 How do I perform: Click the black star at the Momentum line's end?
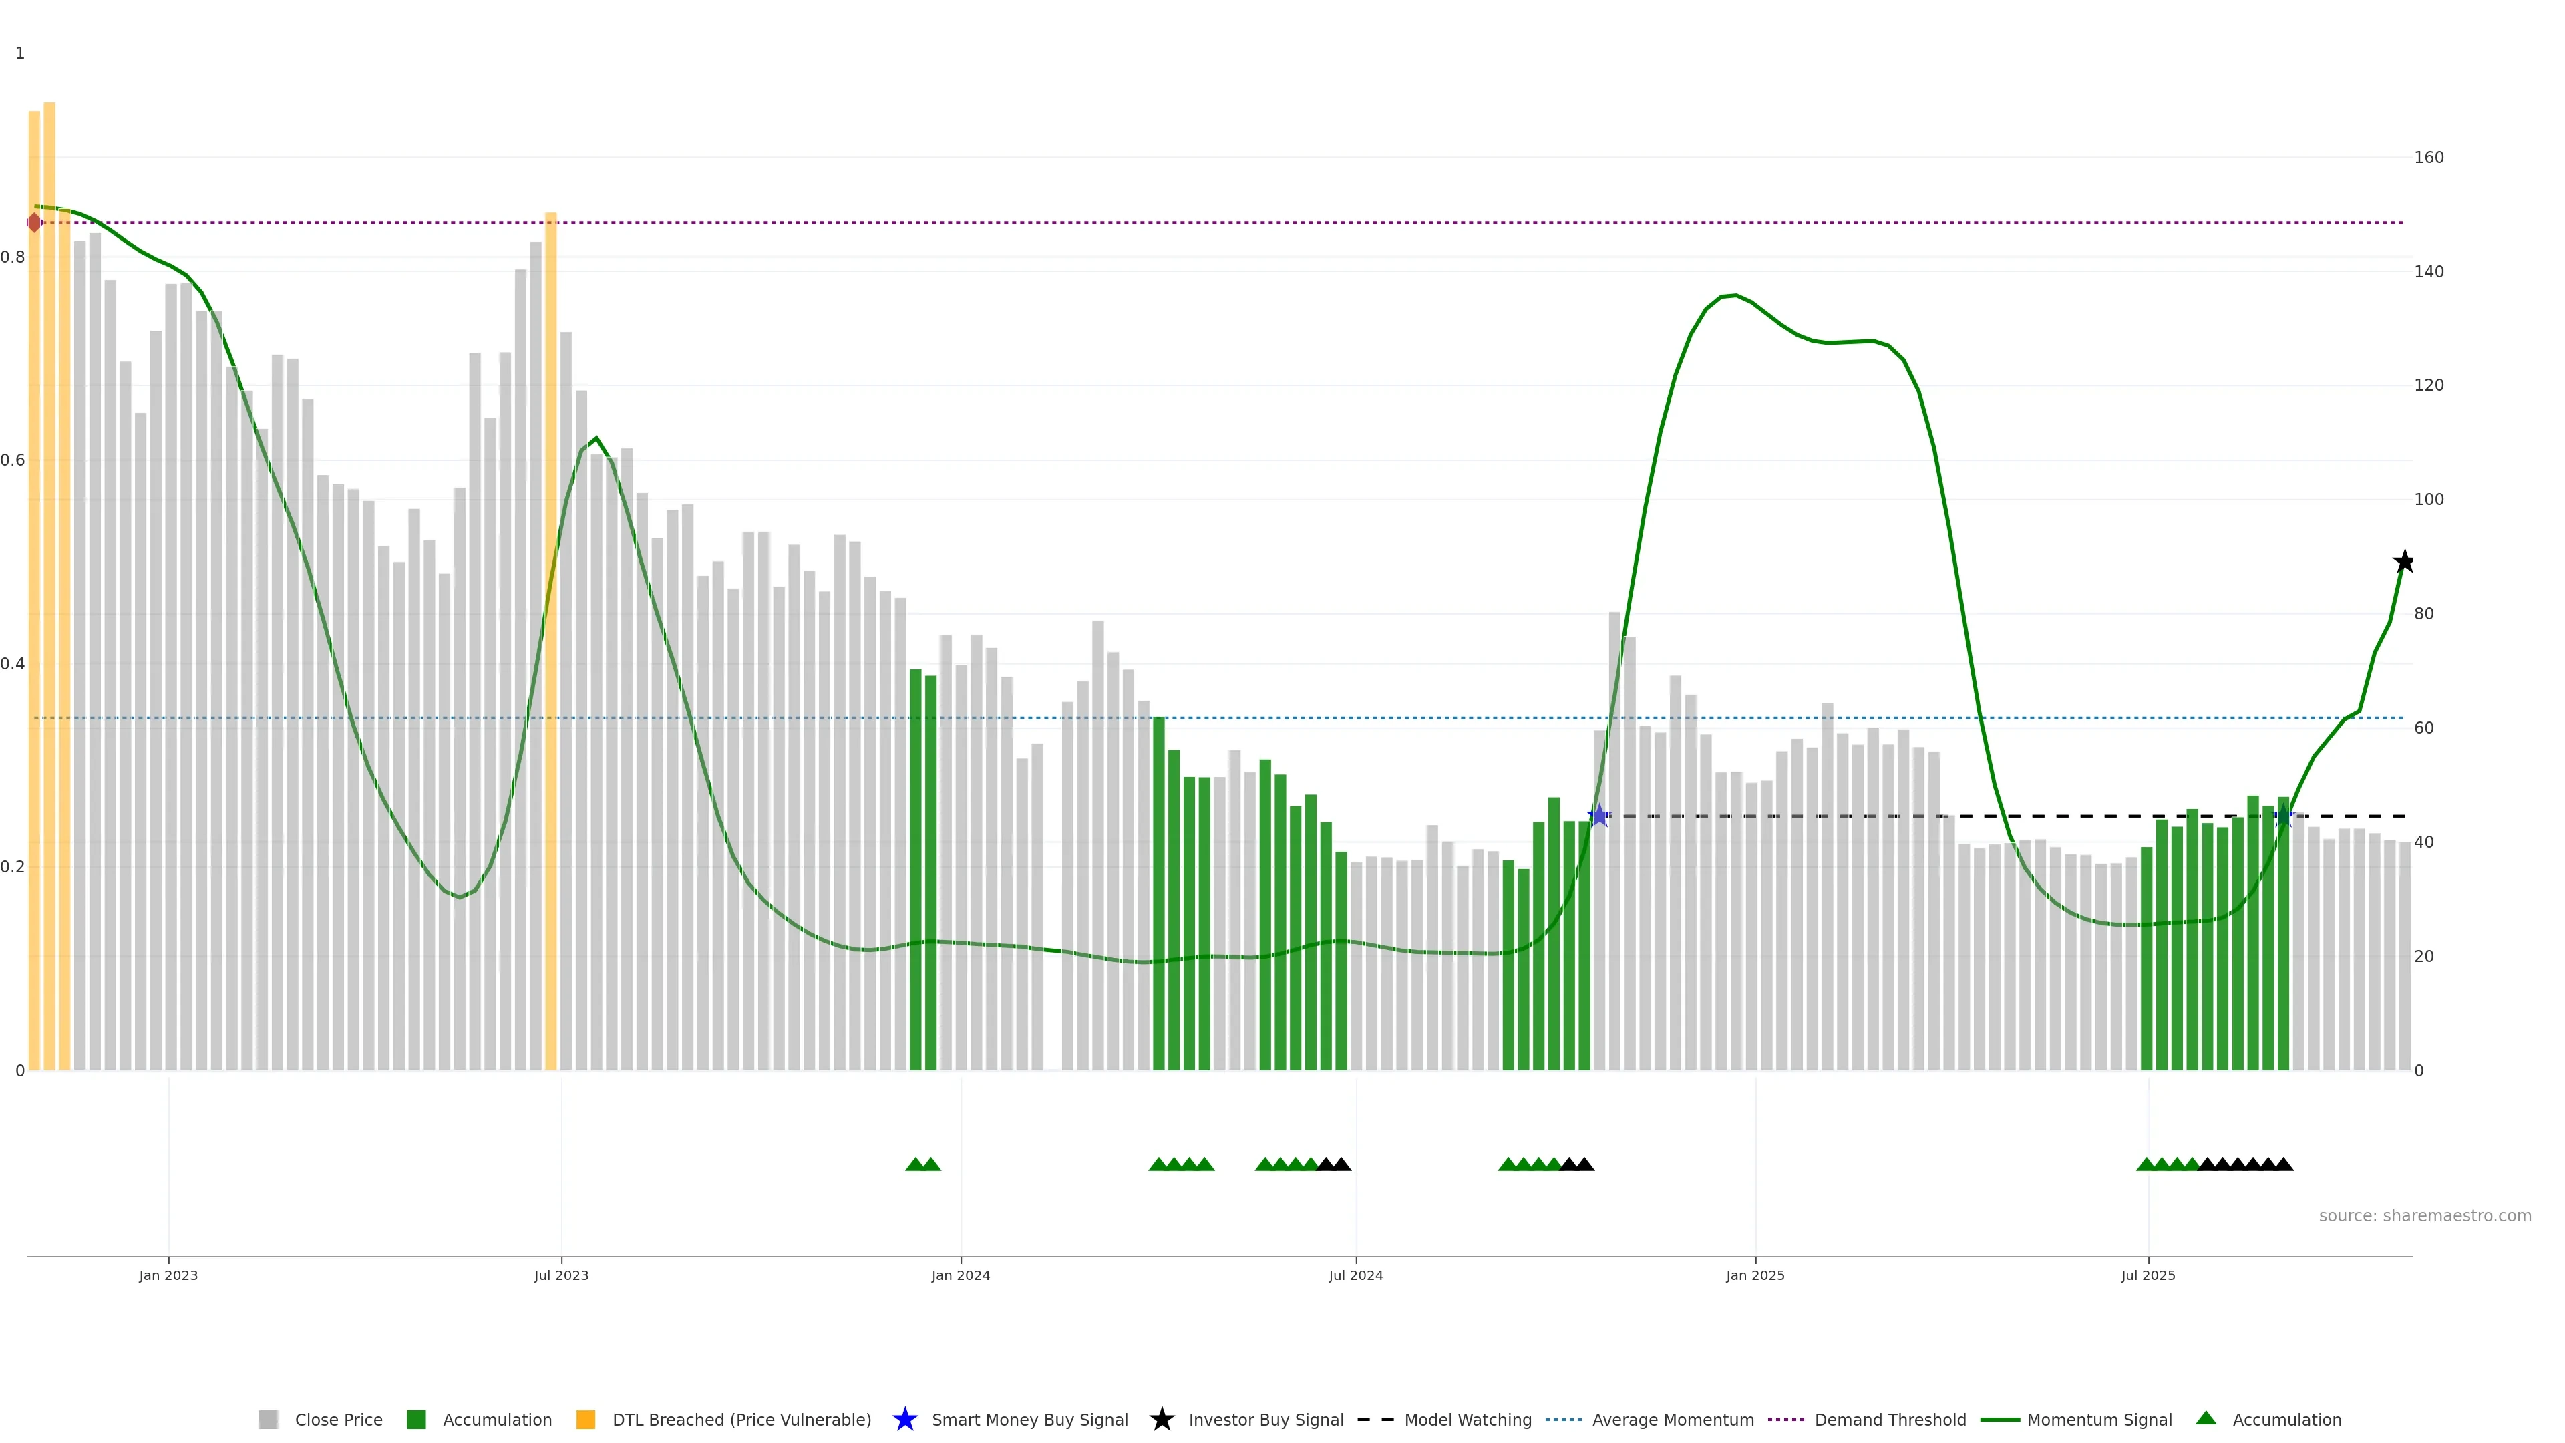click(2404, 562)
